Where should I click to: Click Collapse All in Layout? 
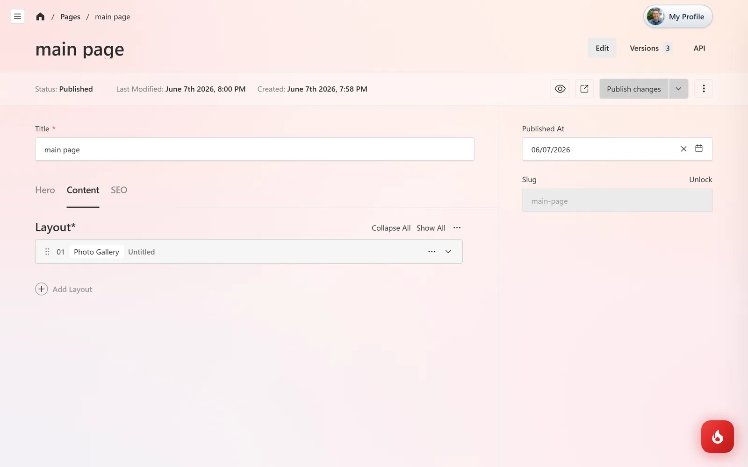(391, 228)
